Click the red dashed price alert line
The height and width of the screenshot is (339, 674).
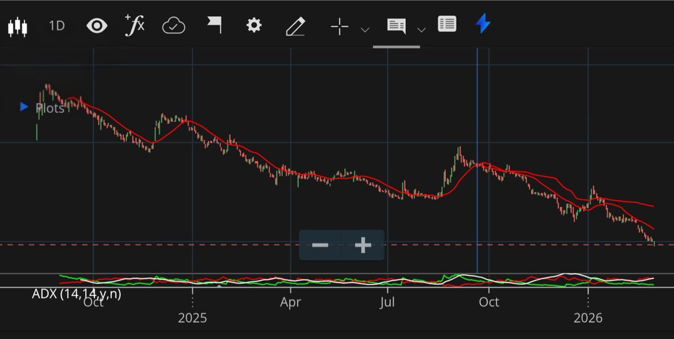pos(168,245)
